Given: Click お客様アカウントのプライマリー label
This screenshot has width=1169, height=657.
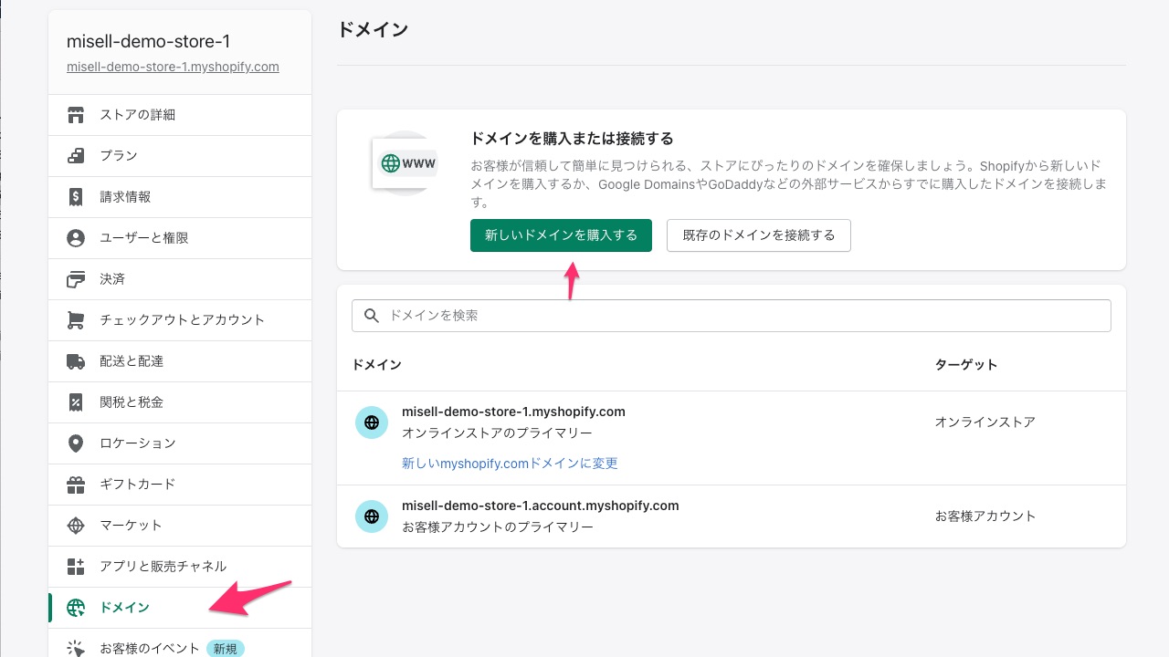Looking at the screenshot, I should (498, 527).
